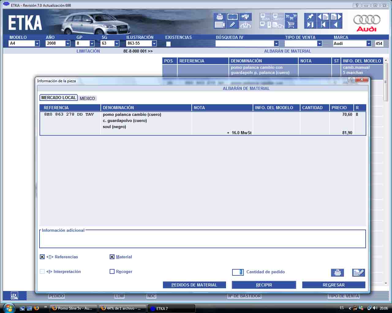
Task: Open the GP dropdown
Action: click(x=92, y=43)
